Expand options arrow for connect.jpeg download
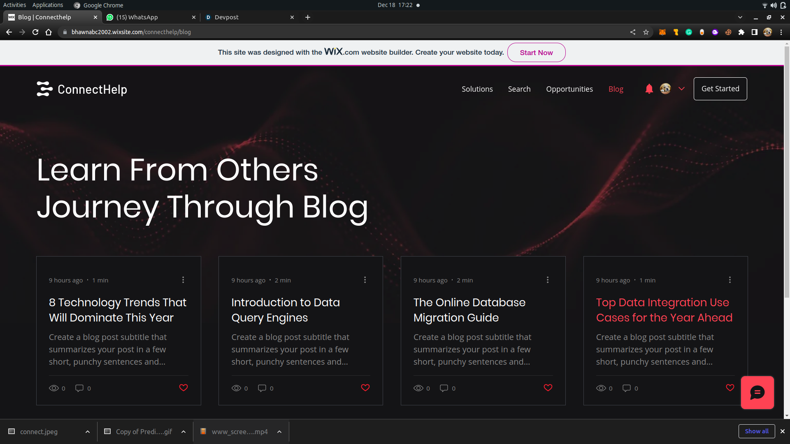Image resolution: width=790 pixels, height=444 pixels. coord(88,432)
